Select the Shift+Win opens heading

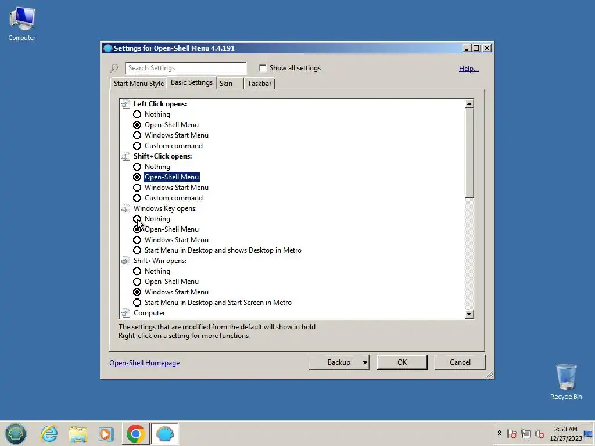pyautogui.click(x=160, y=261)
